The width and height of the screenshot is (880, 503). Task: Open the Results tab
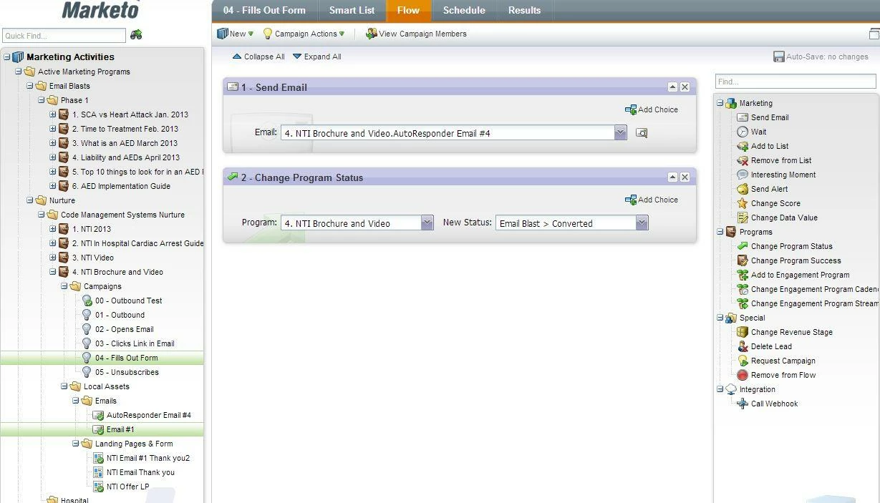coord(524,10)
